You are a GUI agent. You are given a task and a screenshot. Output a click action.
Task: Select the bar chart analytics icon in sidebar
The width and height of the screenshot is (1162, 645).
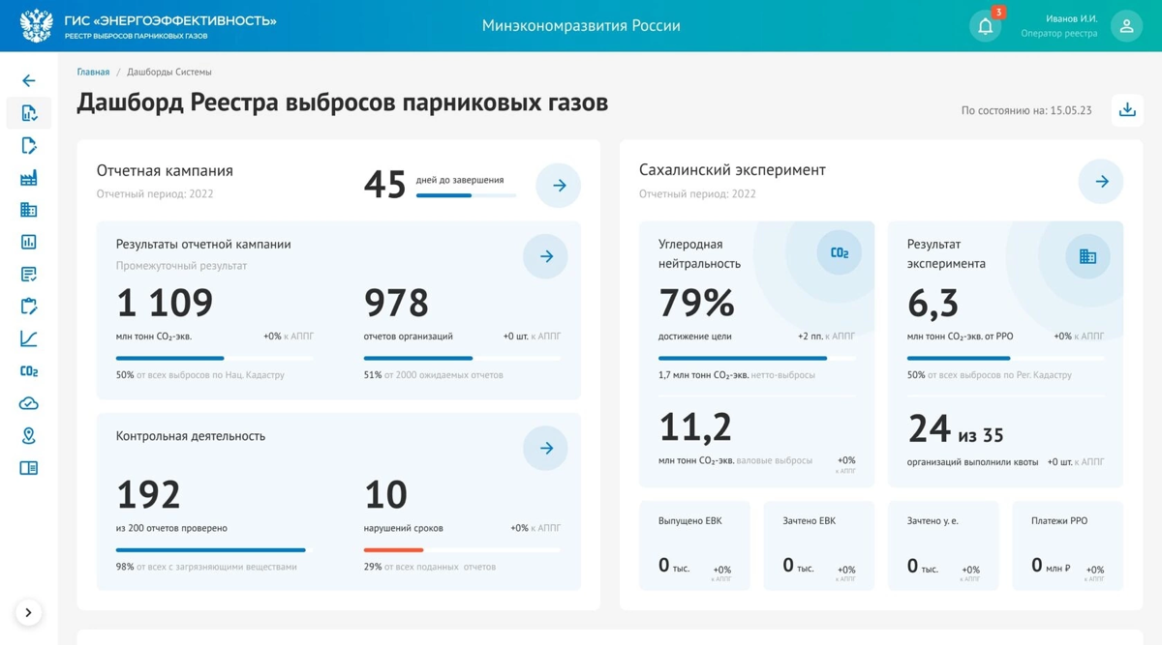(x=29, y=242)
